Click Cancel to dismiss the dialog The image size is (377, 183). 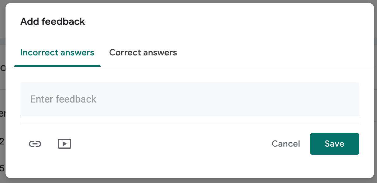[x=286, y=144]
